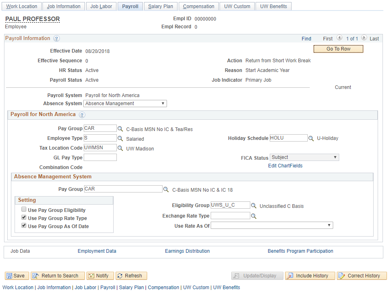Click the Job Data link

pyautogui.click(x=20, y=251)
